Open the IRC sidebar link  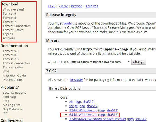click(5, 113)
